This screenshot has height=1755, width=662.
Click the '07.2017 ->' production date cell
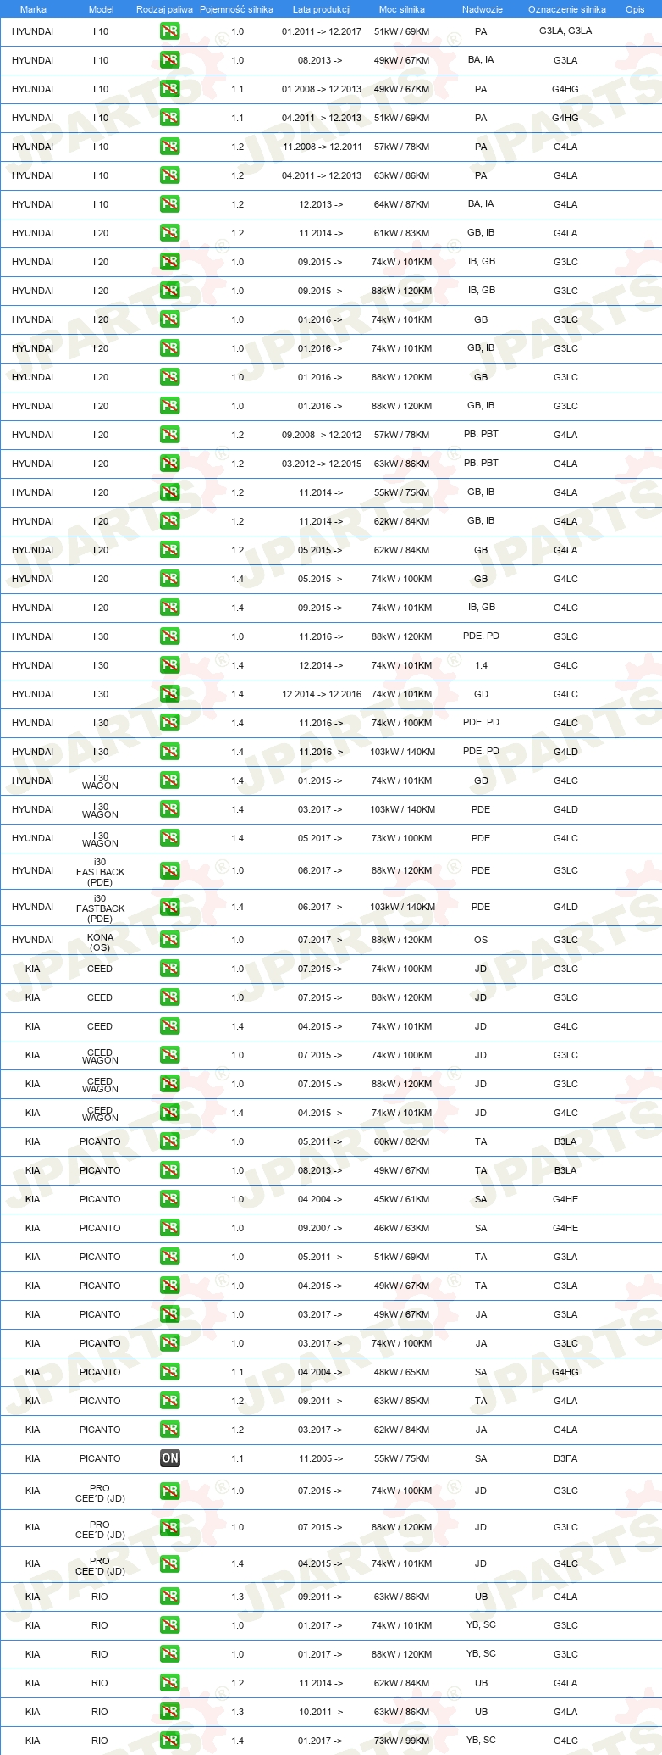click(x=320, y=940)
